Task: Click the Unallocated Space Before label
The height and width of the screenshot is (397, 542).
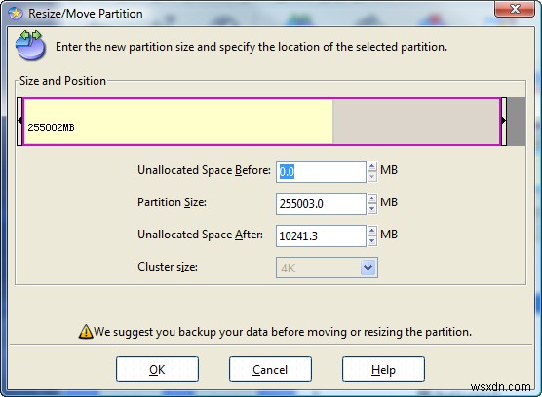Action: [205, 170]
